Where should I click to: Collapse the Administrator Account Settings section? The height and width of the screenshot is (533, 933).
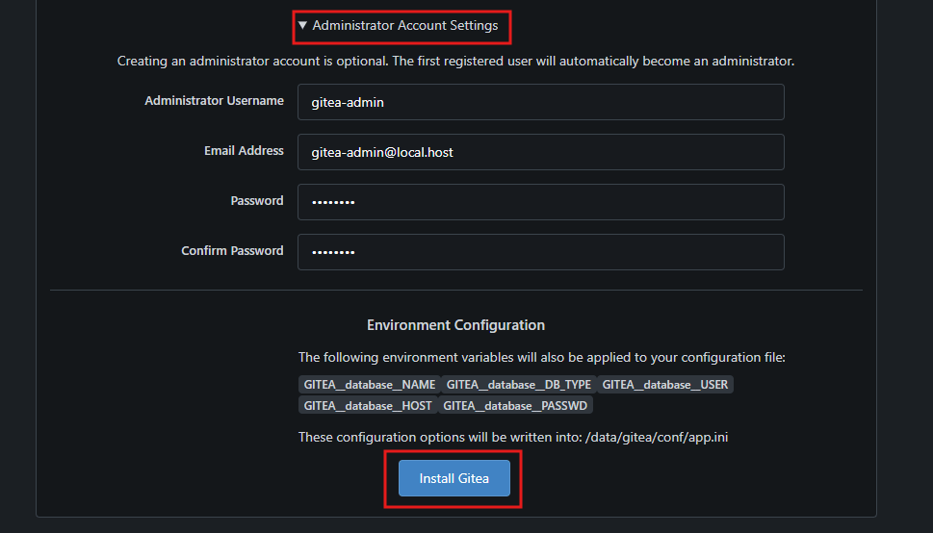tap(399, 26)
